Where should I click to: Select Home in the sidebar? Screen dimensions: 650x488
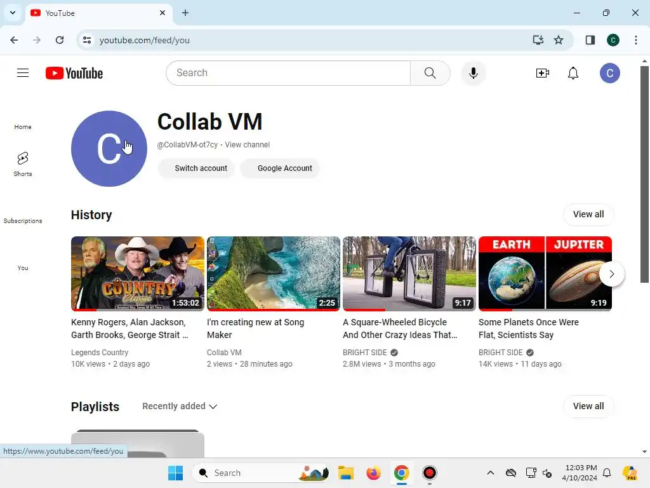(23, 127)
